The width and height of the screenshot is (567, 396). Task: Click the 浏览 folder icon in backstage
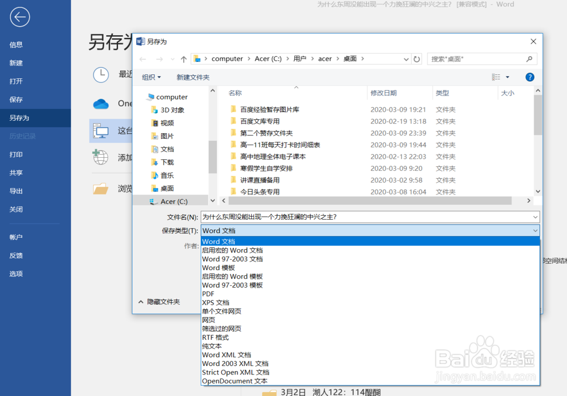pos(100,188)
